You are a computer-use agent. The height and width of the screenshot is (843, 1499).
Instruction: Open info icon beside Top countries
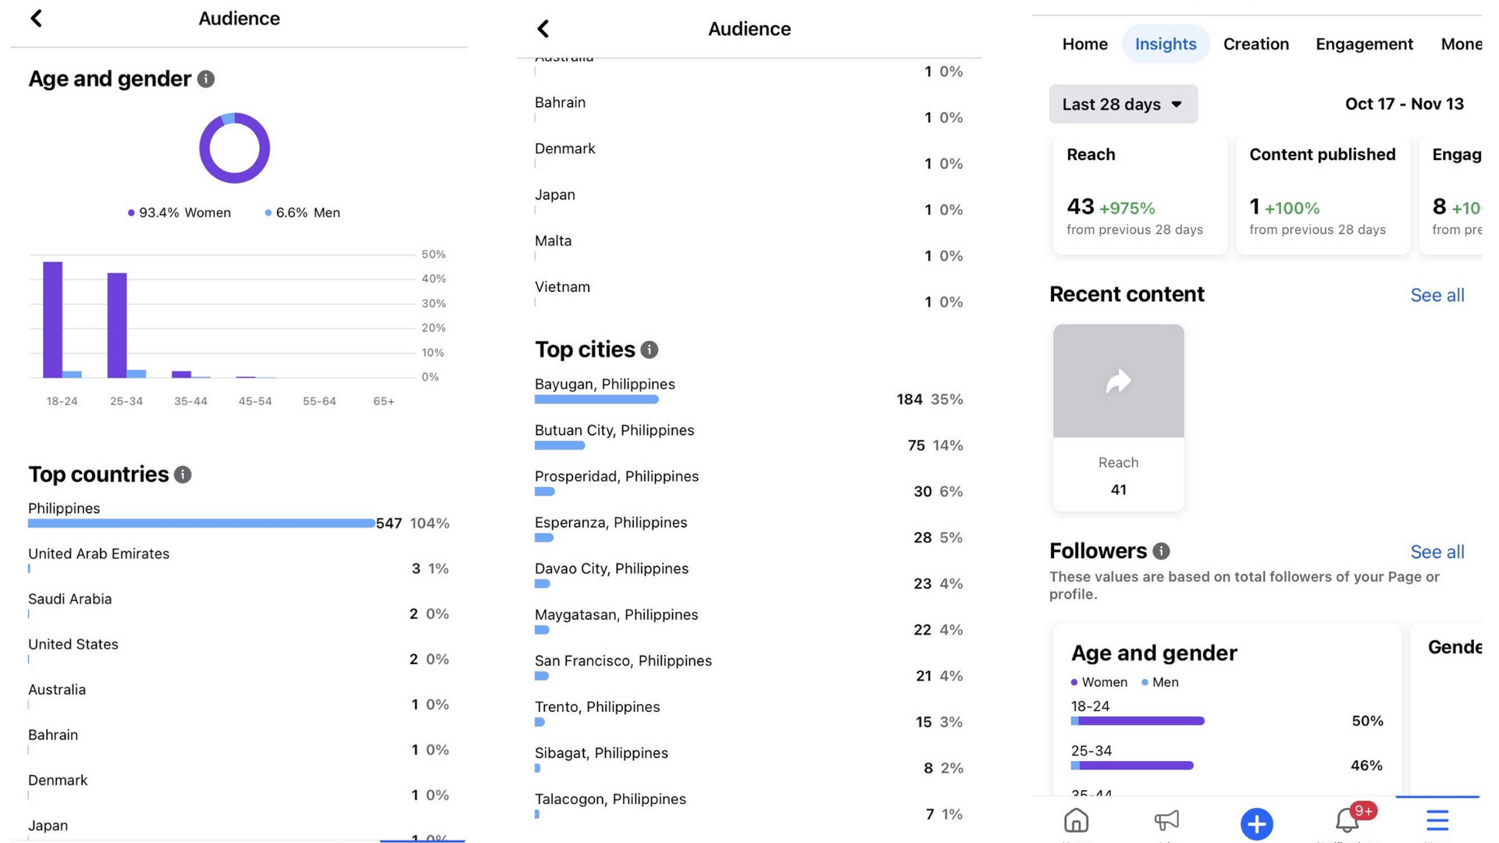coord(183,475)
